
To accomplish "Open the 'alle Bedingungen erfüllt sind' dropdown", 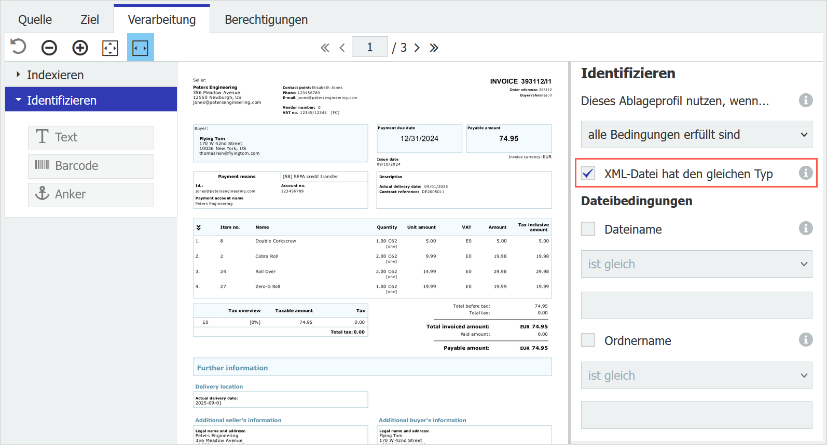I will point(696,135).
